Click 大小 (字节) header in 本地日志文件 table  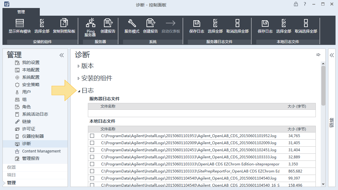(297, 129)
